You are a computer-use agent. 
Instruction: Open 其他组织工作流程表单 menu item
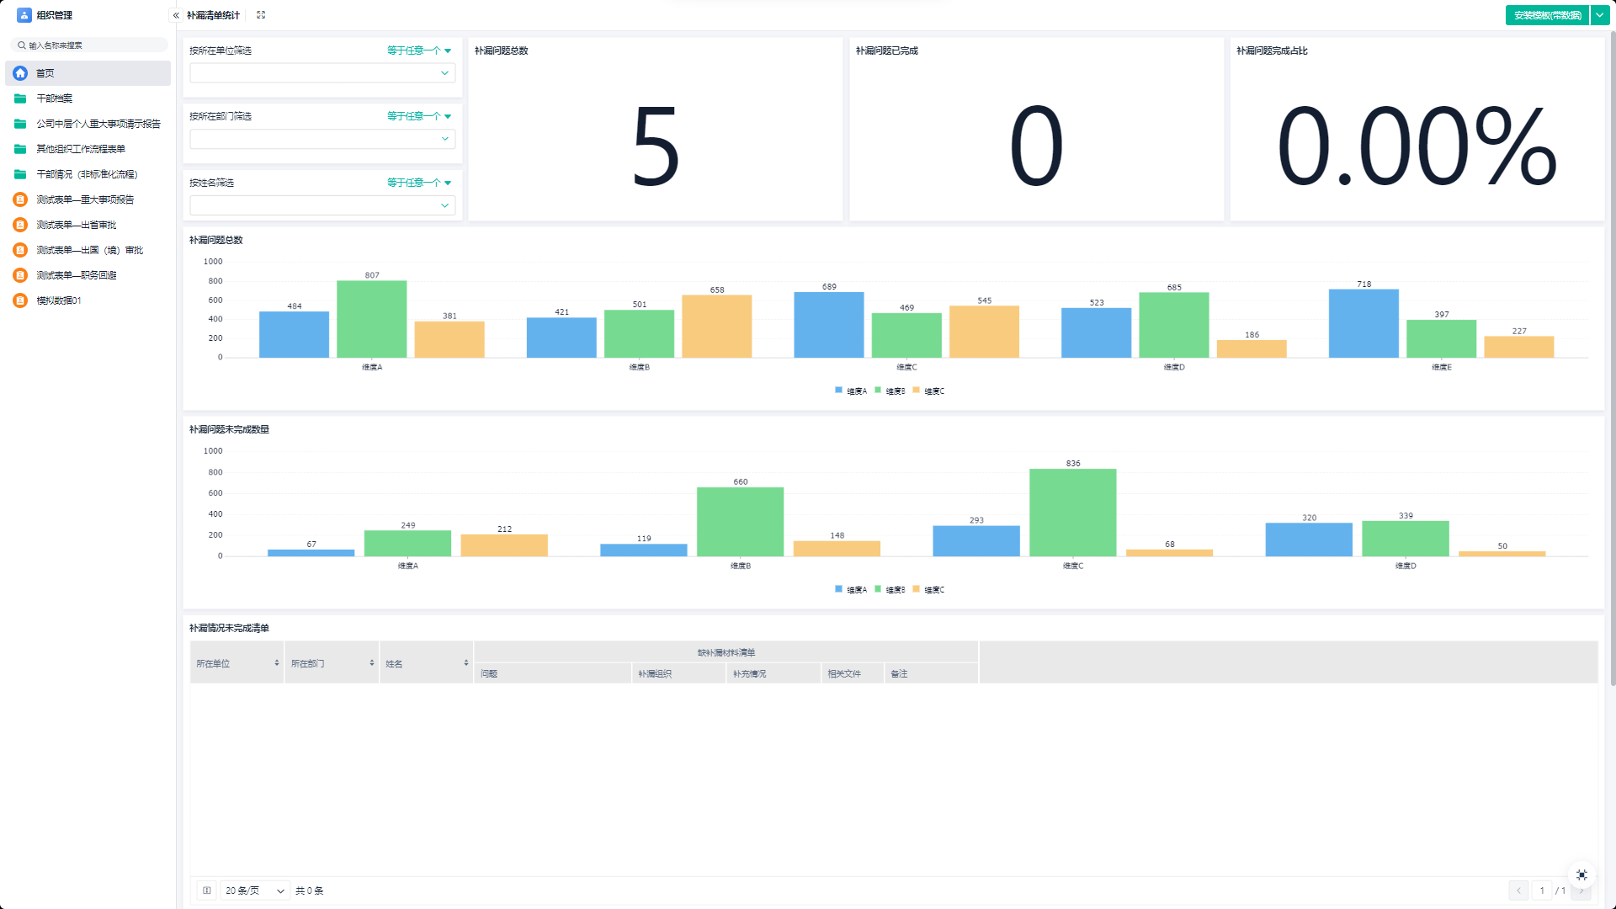point(81,149)
